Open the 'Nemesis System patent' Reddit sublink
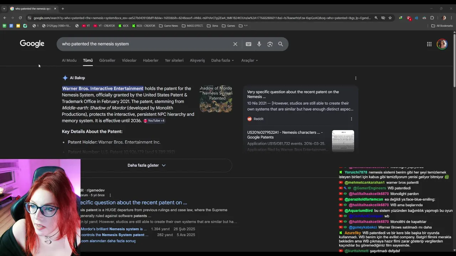The width and height of the screenshot is (456, 256). tap(115, 235)
